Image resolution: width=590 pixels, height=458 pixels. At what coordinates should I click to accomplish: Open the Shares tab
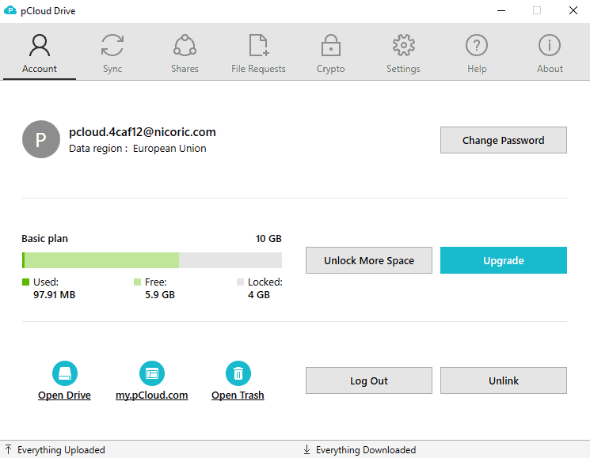(x=185, y=53)
